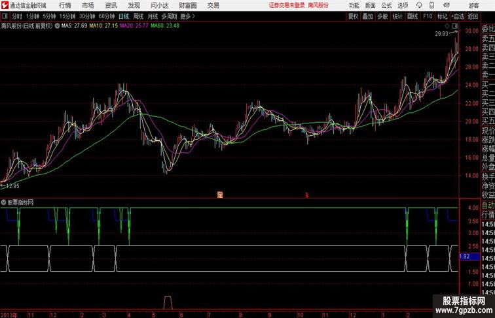The width and height of the screenshot is (495, 318).
Task: Open the 财富圈 menu
Action: coord(187,5)
